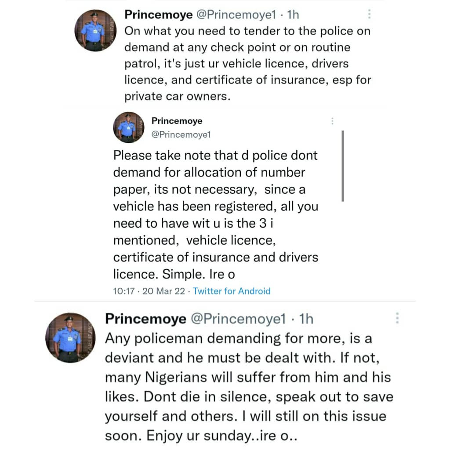450x450 pixels.
Task: Open the three-dot menu on the first tweet
Action: [369, 15]
